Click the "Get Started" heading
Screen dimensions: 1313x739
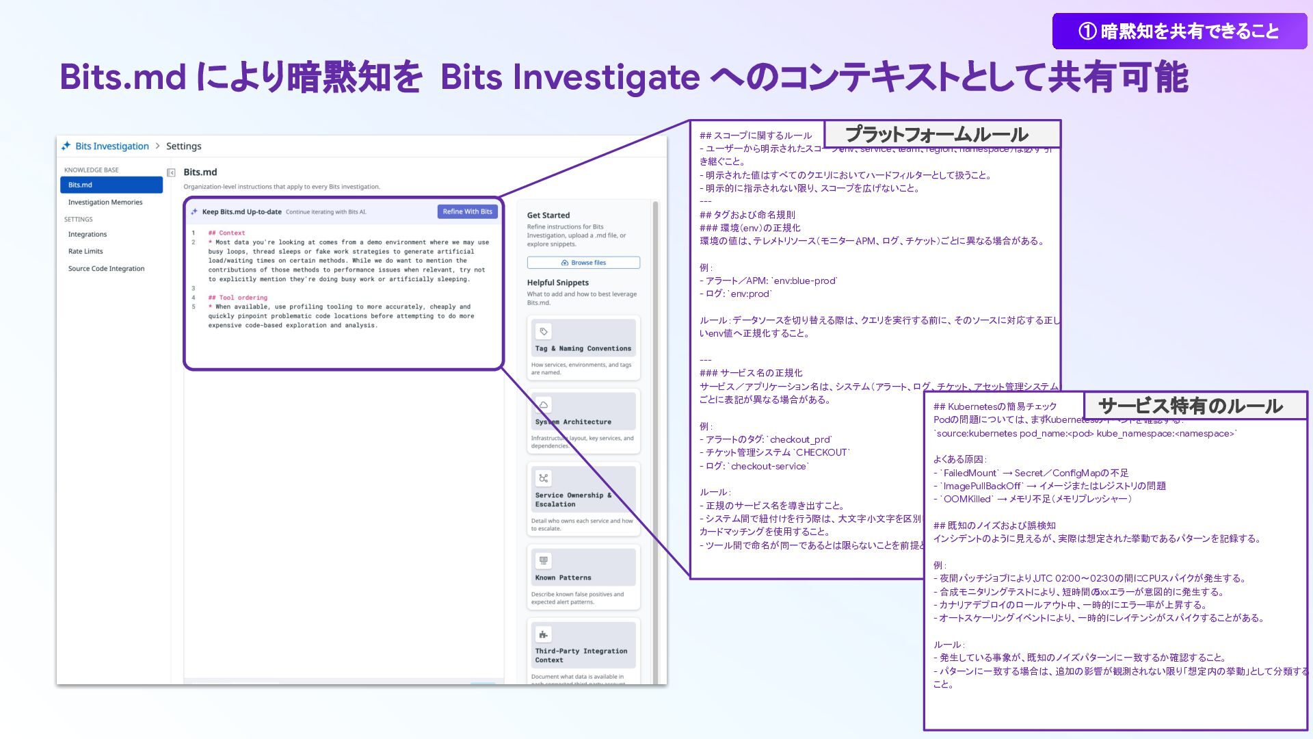[x=548, y=215]
